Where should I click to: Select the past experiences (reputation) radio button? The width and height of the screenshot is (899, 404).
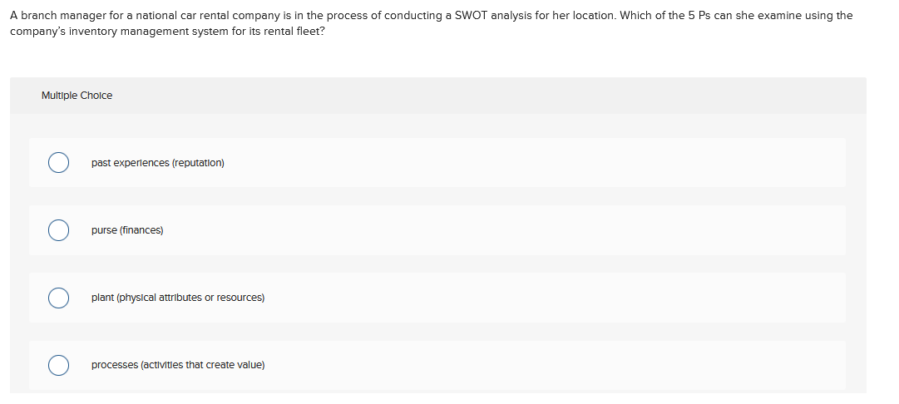tap(58, 163)
